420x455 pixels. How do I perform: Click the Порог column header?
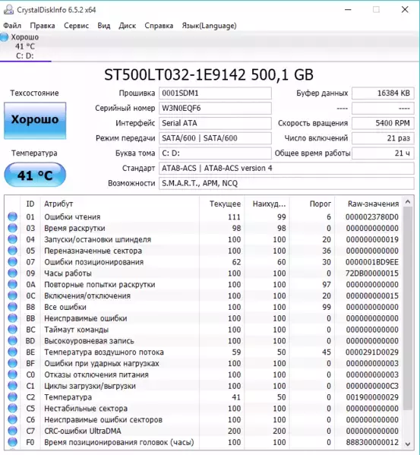click(x=312, y=204)
